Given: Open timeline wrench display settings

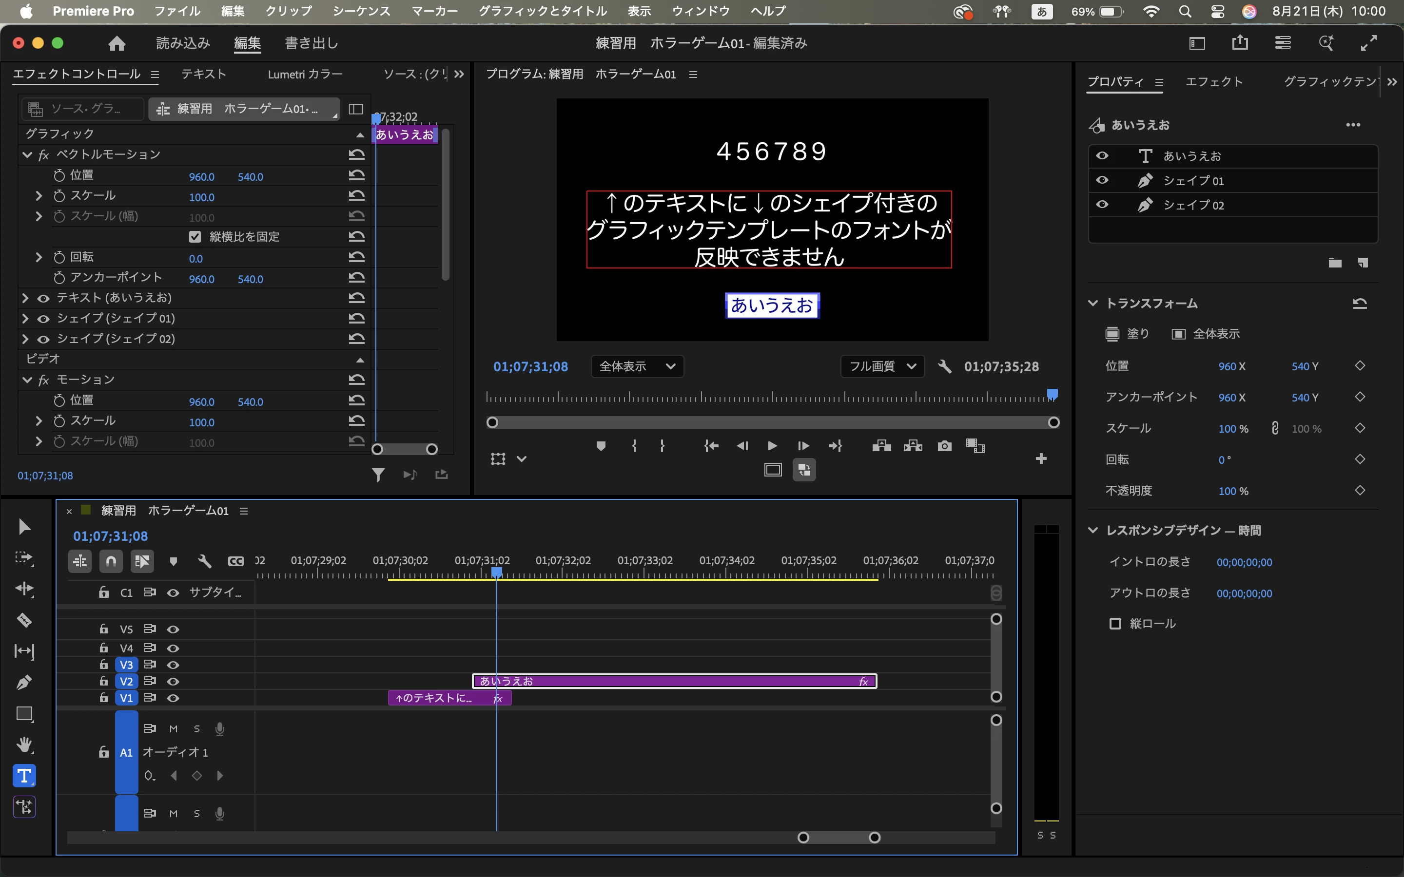Looking at the screenshot, I should pos(204,561).
